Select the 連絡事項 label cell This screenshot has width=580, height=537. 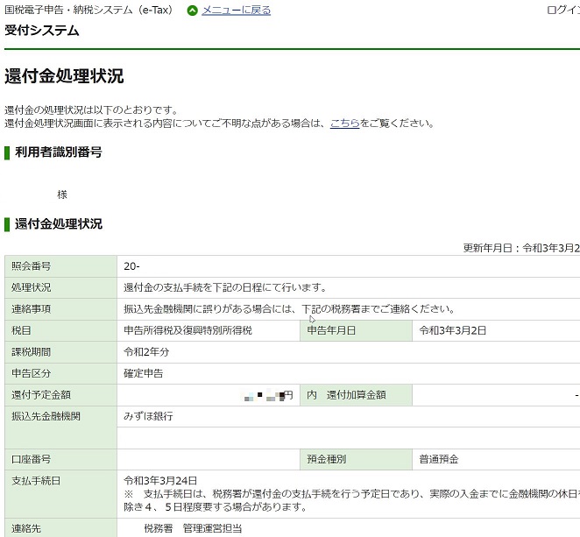pyautogui.click(x=60, y=309)
